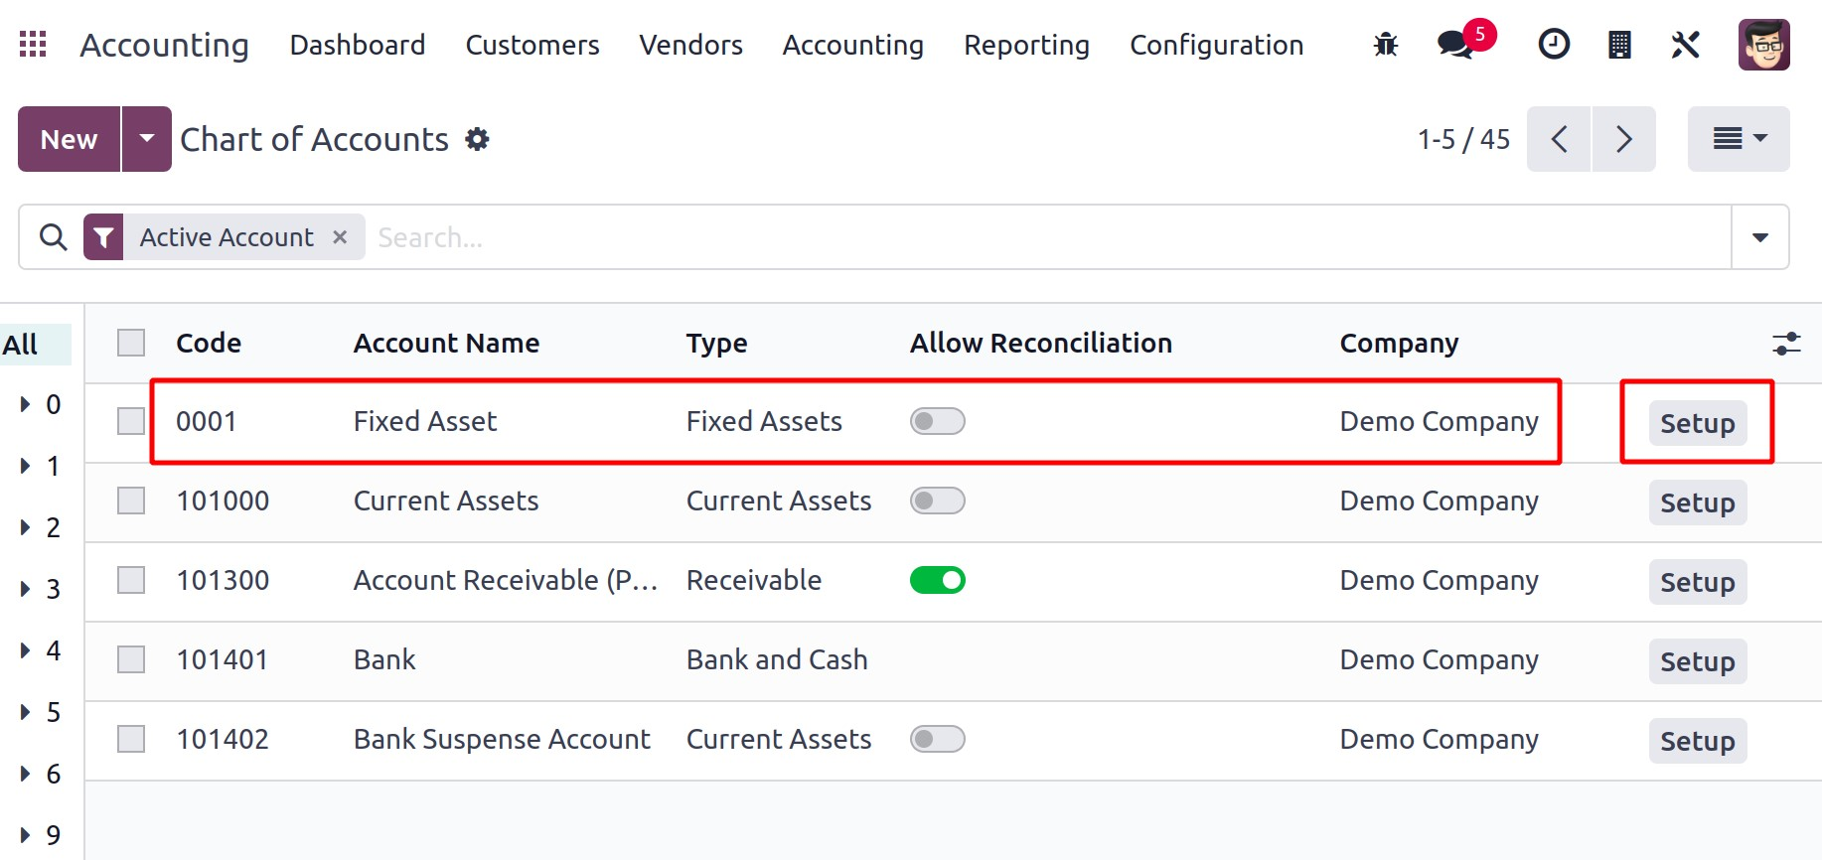Viewport: 1822px width, 860px height.
Task: Expand the search options dropdown
Action: pos(1759,237)
